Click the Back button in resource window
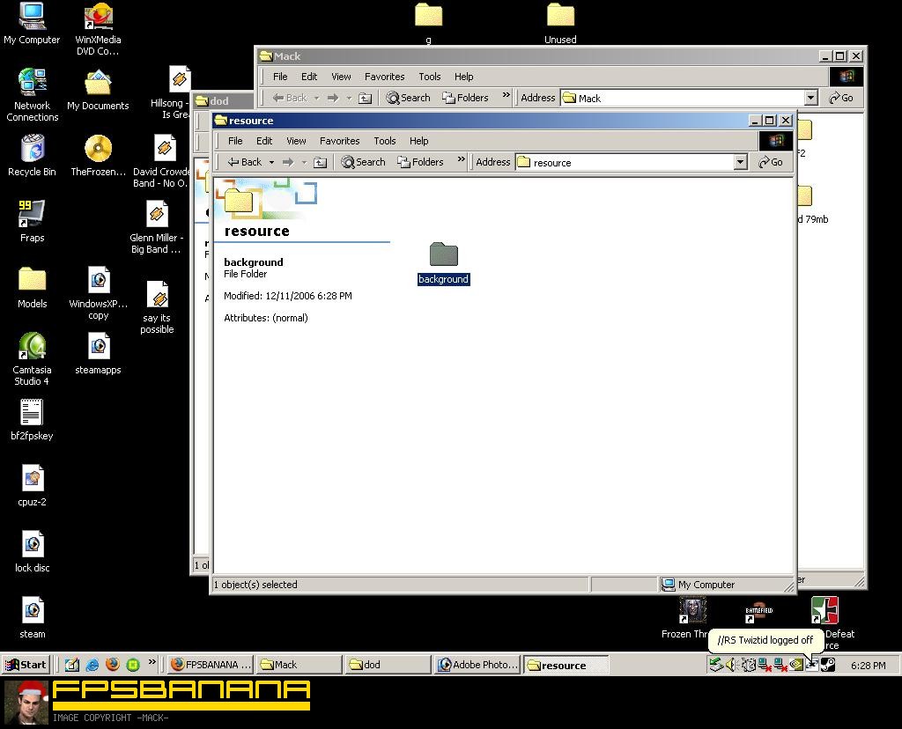The width and height of the screenshot is (902, 729). [245, 162]
